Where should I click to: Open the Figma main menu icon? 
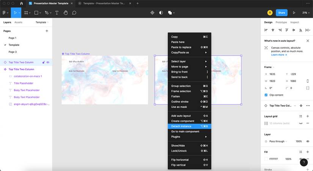[x=5, y=13]
